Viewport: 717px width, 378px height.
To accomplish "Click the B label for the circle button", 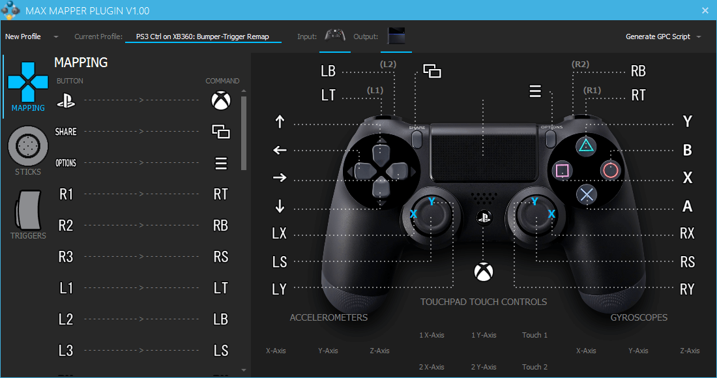I will click(x=687, y=150).
